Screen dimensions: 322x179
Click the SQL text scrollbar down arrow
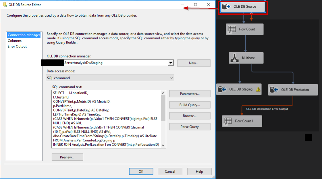tap(163, 145)
